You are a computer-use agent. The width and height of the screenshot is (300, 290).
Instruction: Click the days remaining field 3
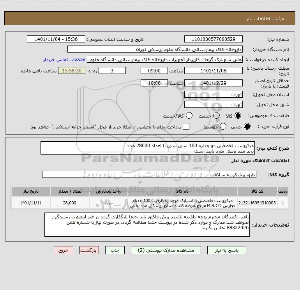point(112,71)
